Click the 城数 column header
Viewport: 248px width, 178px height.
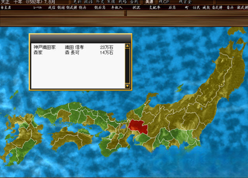[206, 7]
